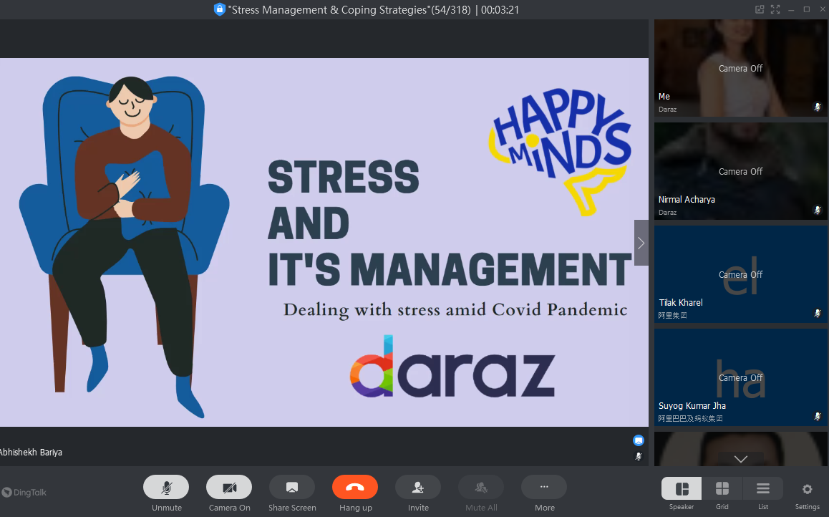Click presenter's muted microphone icon
The height and width of the screenshot is (517, 829).
(639, 456)
